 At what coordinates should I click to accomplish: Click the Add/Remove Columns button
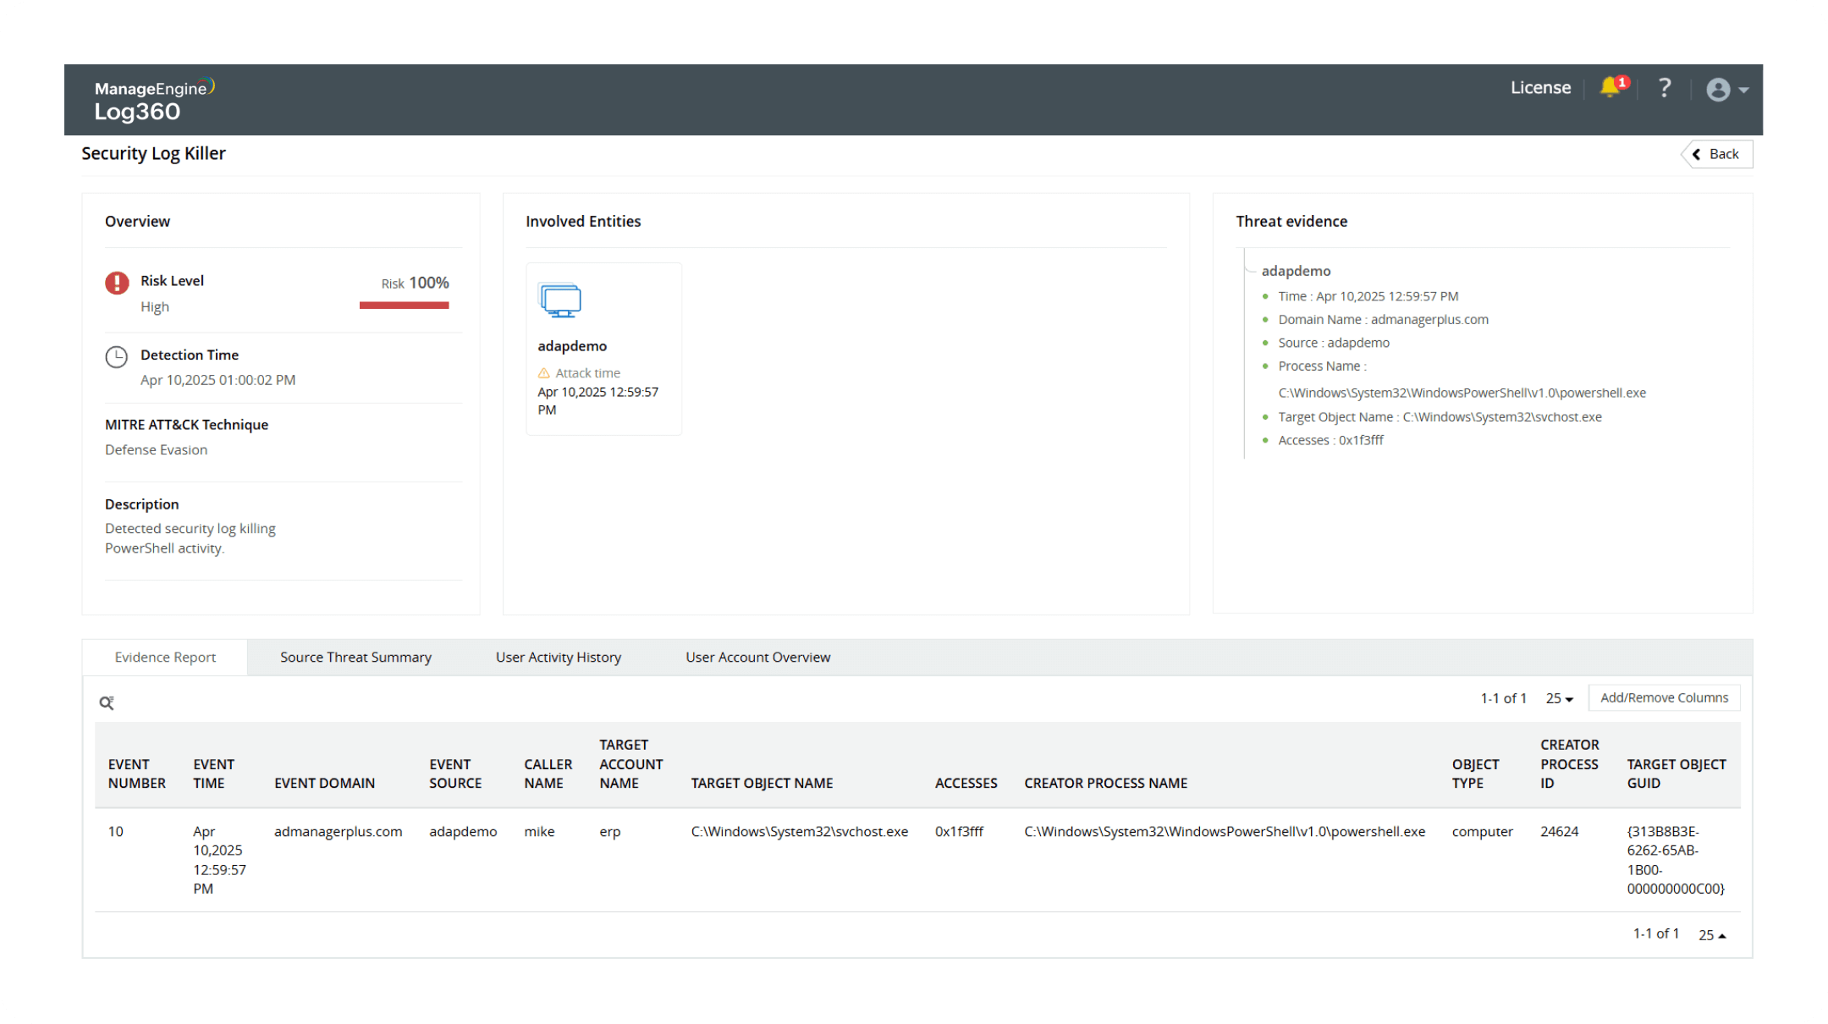click(1663, 697)
